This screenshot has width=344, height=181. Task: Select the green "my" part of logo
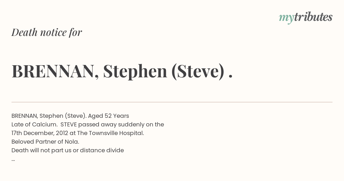click(x=286, y=18)
